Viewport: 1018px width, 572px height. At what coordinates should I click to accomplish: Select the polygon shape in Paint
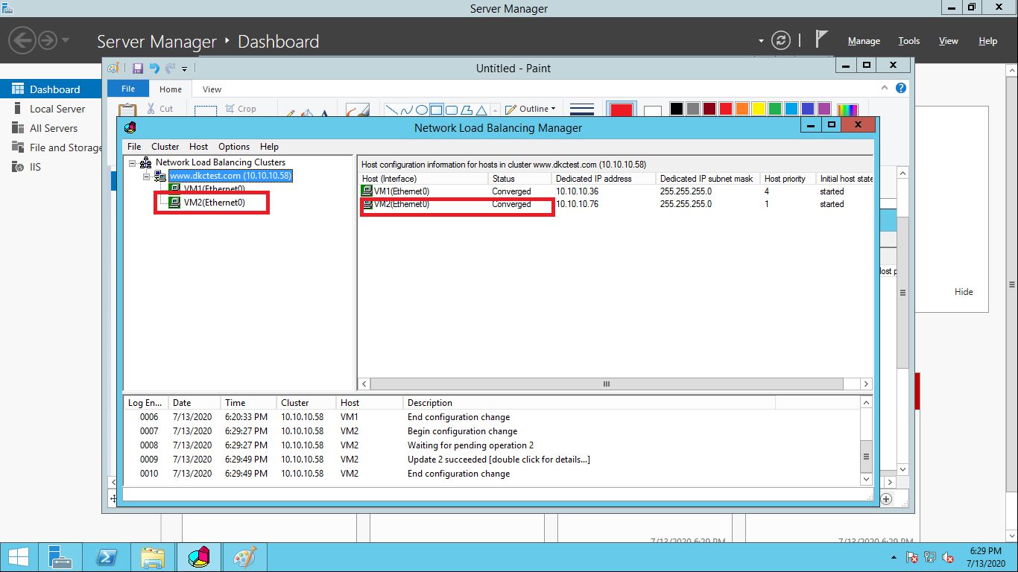467,109
